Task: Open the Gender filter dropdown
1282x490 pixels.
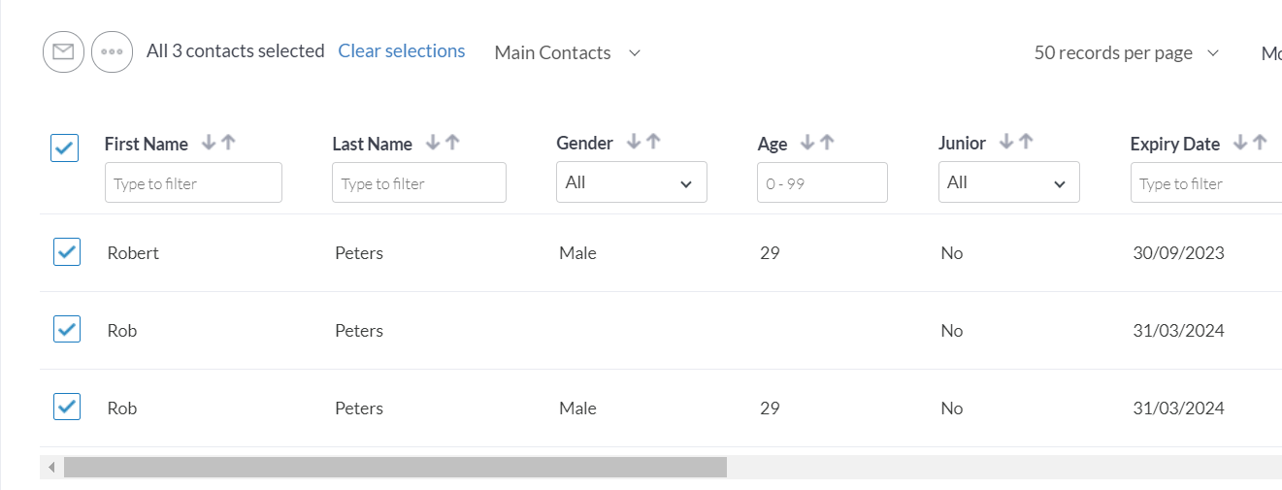Action: click(631, 182)
